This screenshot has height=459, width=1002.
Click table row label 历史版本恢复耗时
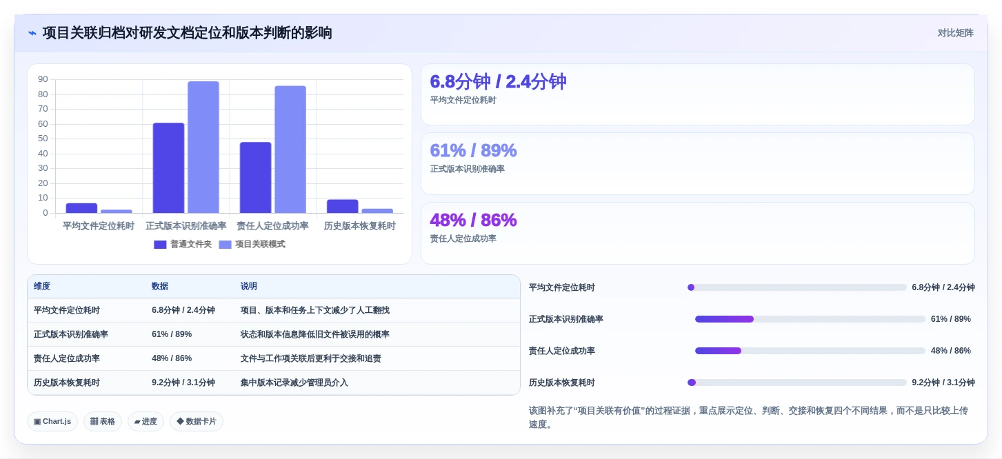67,382
